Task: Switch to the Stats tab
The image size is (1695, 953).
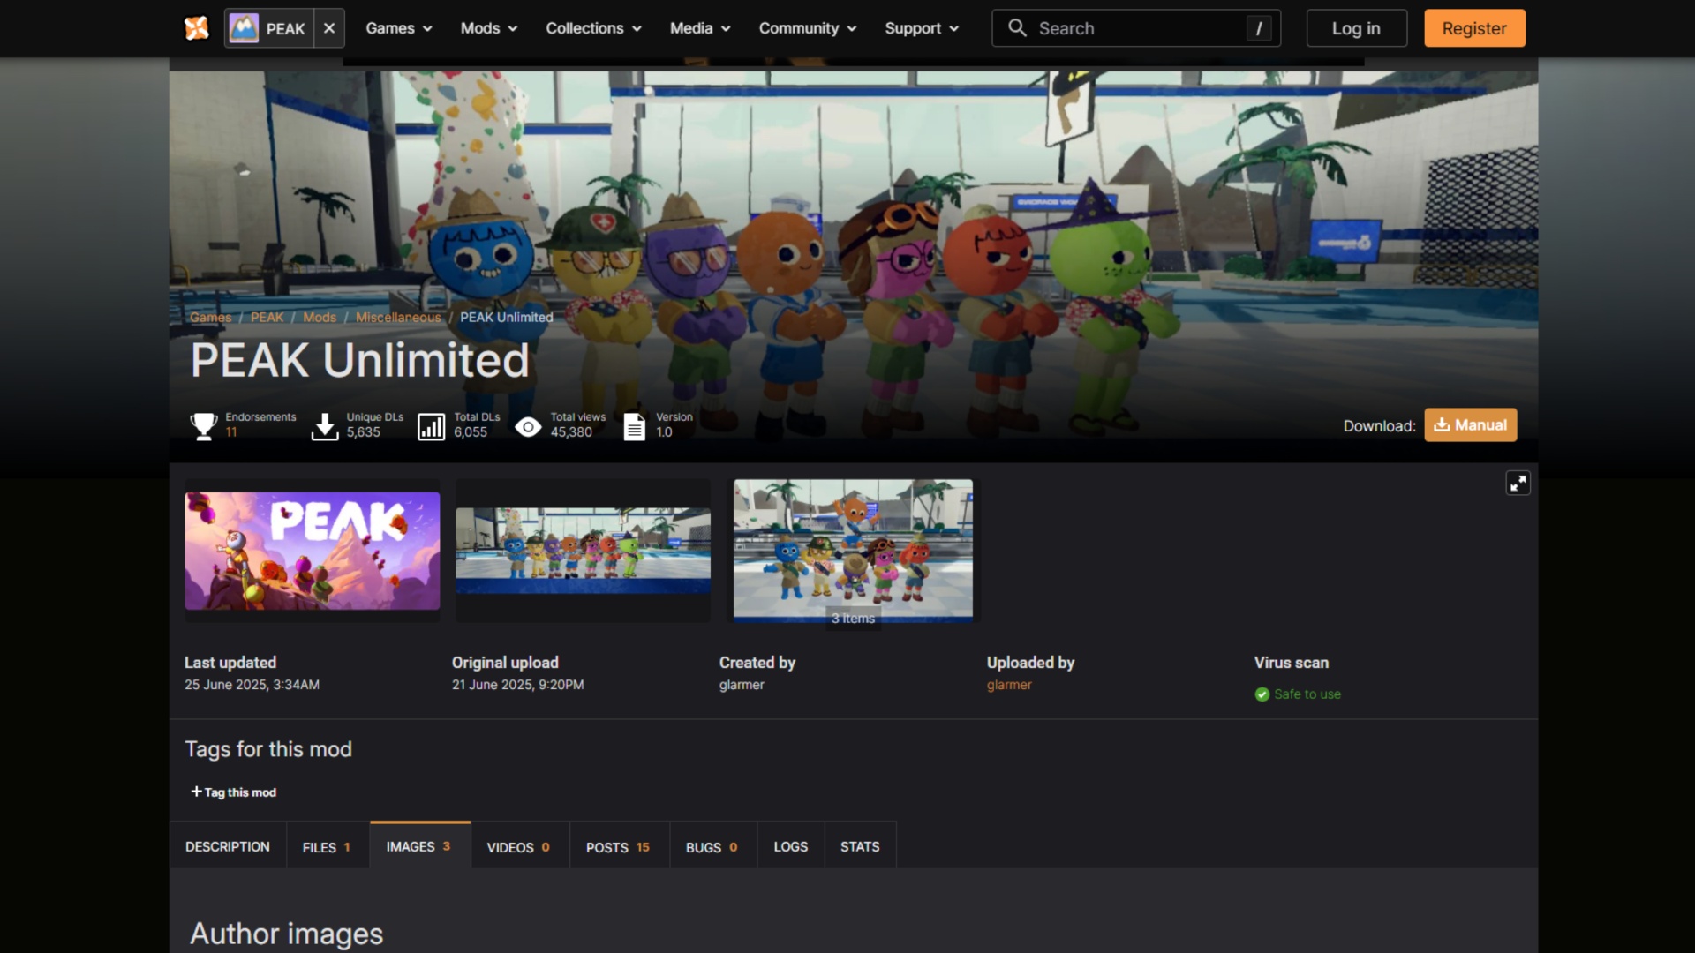Action: tap(860, 846)
